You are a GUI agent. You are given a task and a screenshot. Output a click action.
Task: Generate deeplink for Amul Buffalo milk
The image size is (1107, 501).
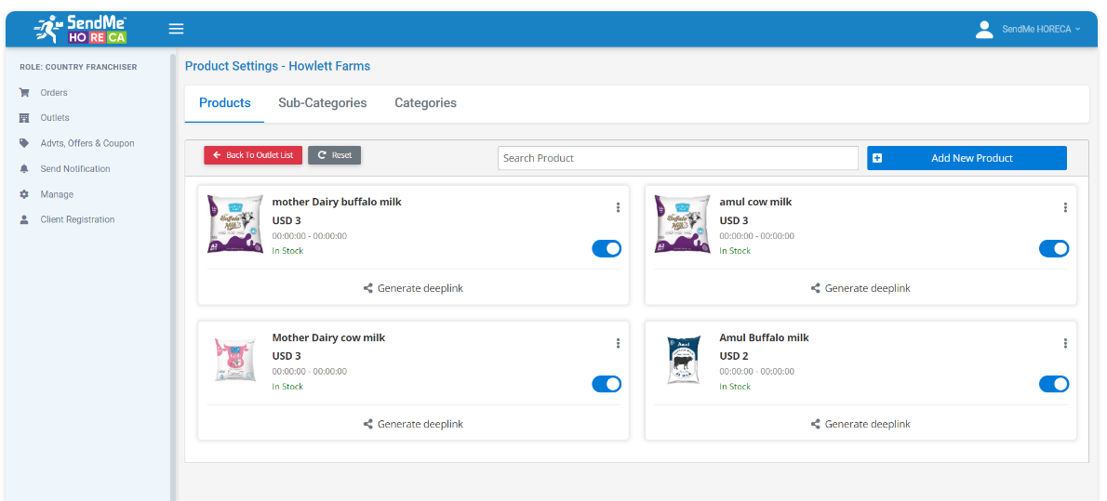click(x=860, y=424)
